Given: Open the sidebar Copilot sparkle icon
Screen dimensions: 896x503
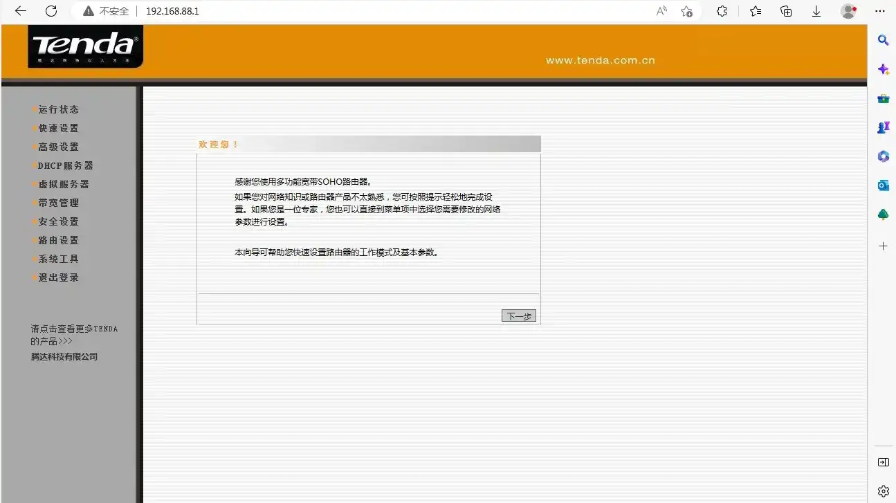Looking at the screenshot, I should coord(884,69).
